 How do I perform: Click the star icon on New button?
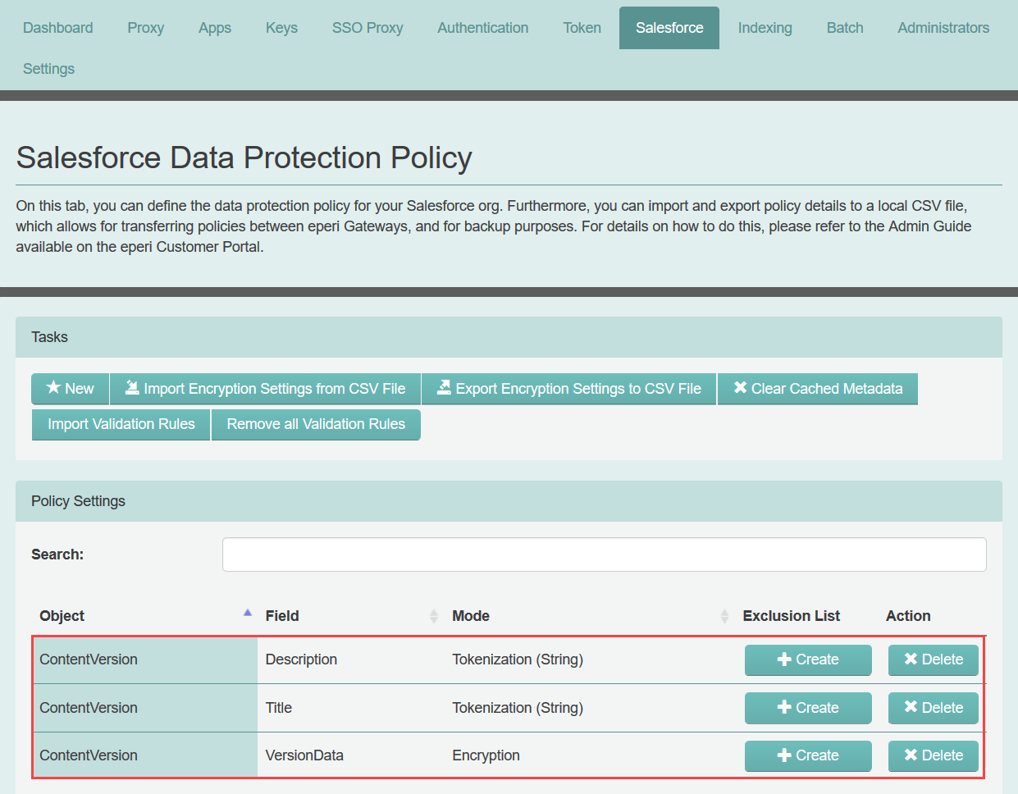[53, 387]
